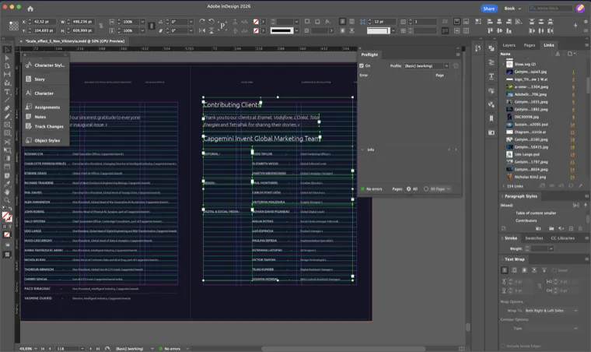Flip the selection horizontally
Screen dimensions: 591x352
point(202,30)
